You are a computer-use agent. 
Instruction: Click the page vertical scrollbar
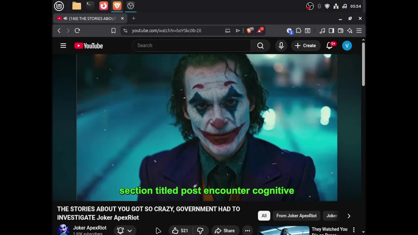tap(363, 64)
